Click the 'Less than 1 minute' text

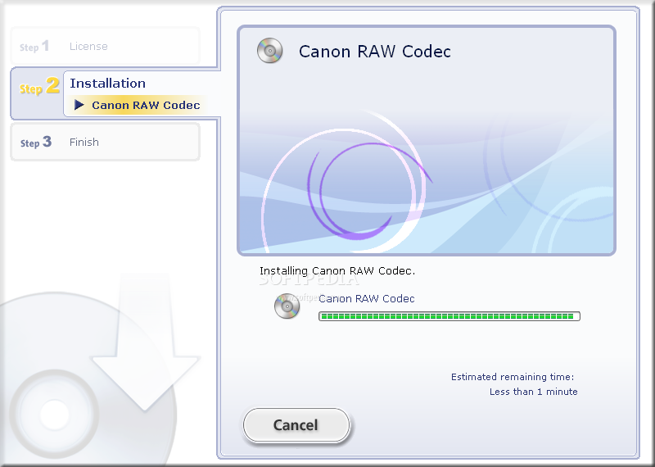coord(534,392)
